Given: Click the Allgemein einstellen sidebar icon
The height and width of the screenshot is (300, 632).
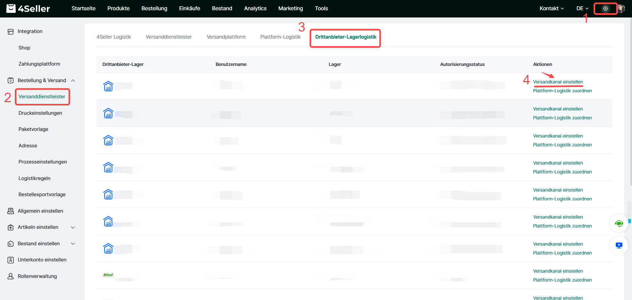Looking at the screenshot, I should (11, 211).
